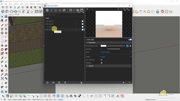The height and width of the screenshot is (101, 180).
Task: Adjust the Color/Texture HDR slider
Action: point(116,46)
